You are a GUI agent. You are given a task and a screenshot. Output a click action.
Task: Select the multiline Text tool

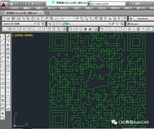pos(3,113)
